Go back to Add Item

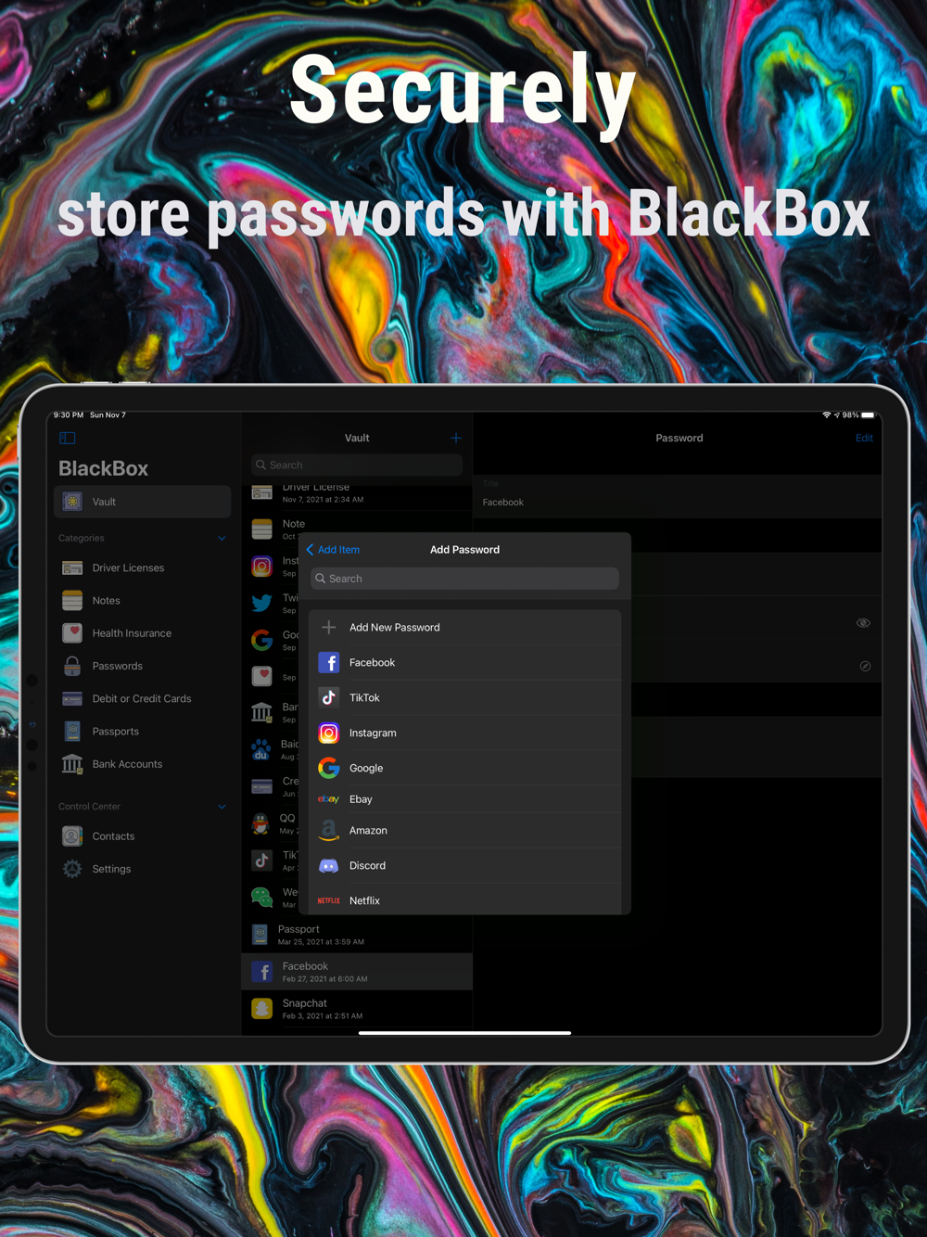tap(333, 550)
